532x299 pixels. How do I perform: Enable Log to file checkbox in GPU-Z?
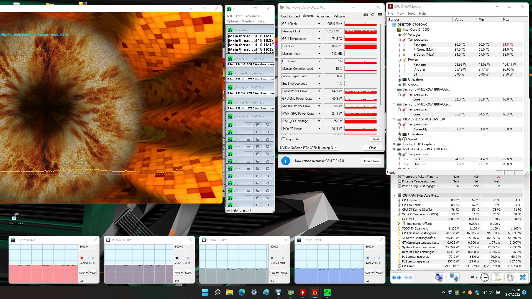coord(283,139)
